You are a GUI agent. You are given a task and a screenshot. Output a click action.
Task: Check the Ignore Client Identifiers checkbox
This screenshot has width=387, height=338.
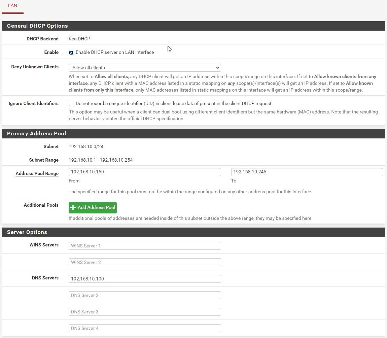71,104
